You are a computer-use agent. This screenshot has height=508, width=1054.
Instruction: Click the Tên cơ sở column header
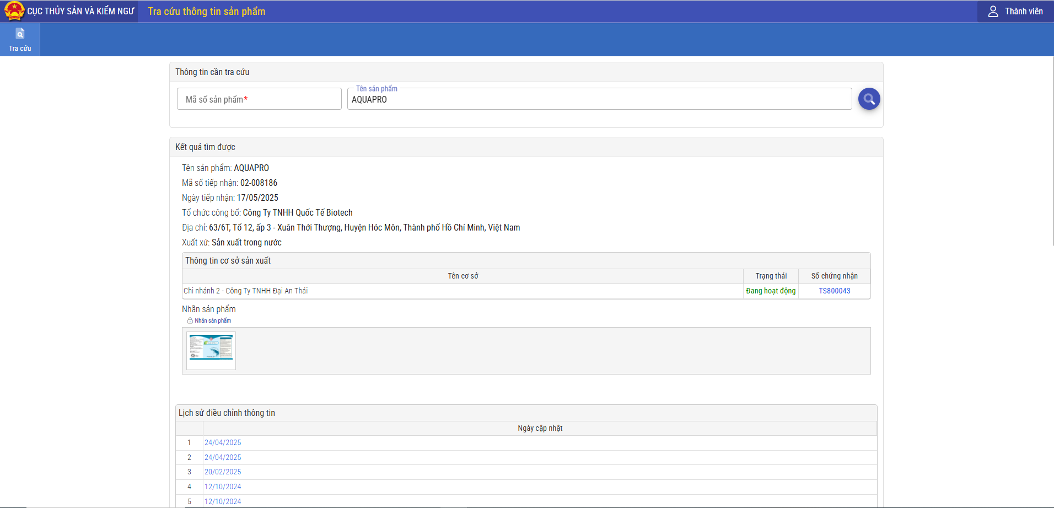click(x=463, y=276)
